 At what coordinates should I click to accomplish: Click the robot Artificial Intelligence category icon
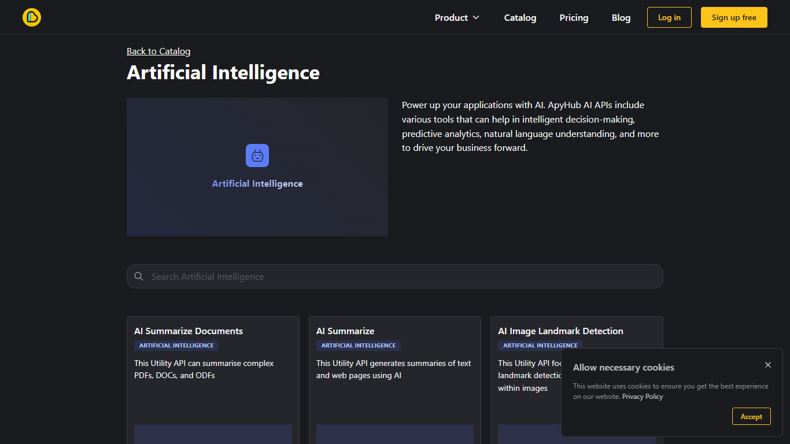(257, 156)
